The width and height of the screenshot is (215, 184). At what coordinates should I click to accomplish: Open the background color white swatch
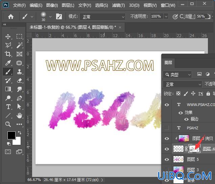[x=18, y=142]
